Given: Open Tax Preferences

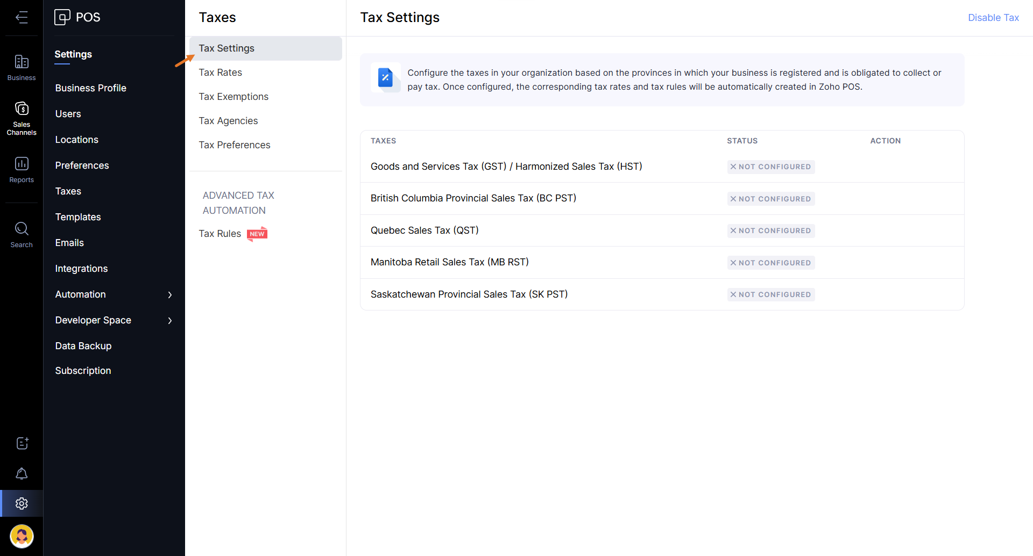Looking at the screenshot, I should tap(234, 145).
